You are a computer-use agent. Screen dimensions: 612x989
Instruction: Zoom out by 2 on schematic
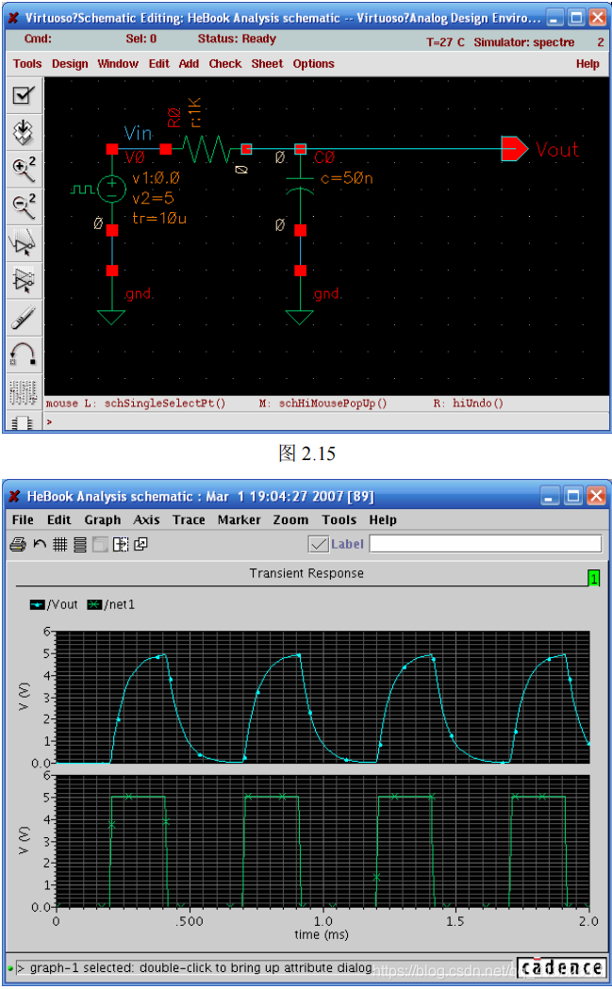(x=24, y=206)
